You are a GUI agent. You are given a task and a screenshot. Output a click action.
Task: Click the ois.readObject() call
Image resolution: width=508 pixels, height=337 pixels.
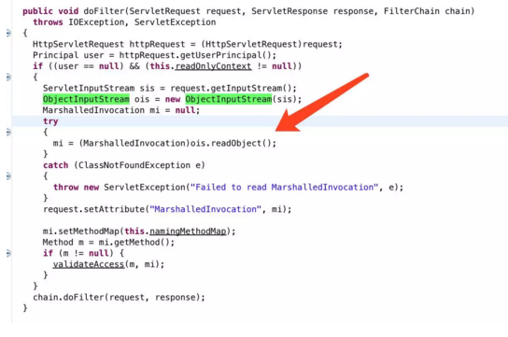pos(233,144)
